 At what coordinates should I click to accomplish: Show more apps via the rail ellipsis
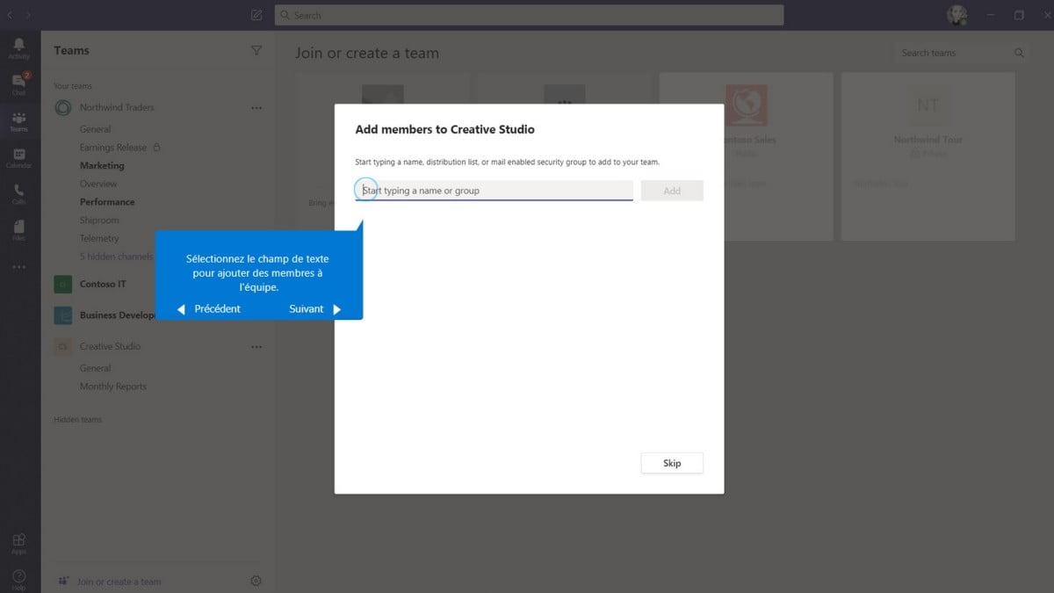pos(19,267)
